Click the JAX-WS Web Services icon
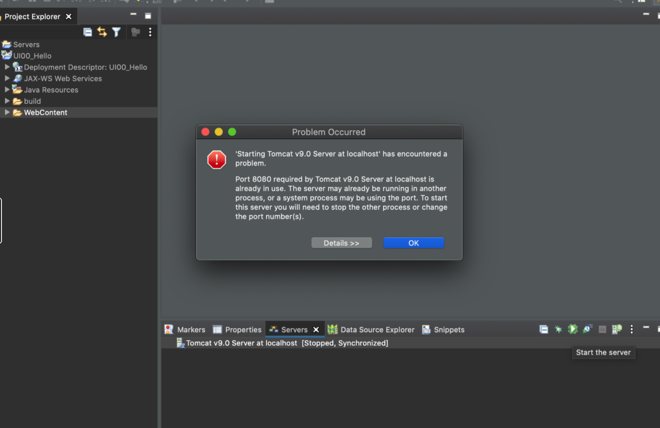 coord(18,78)
